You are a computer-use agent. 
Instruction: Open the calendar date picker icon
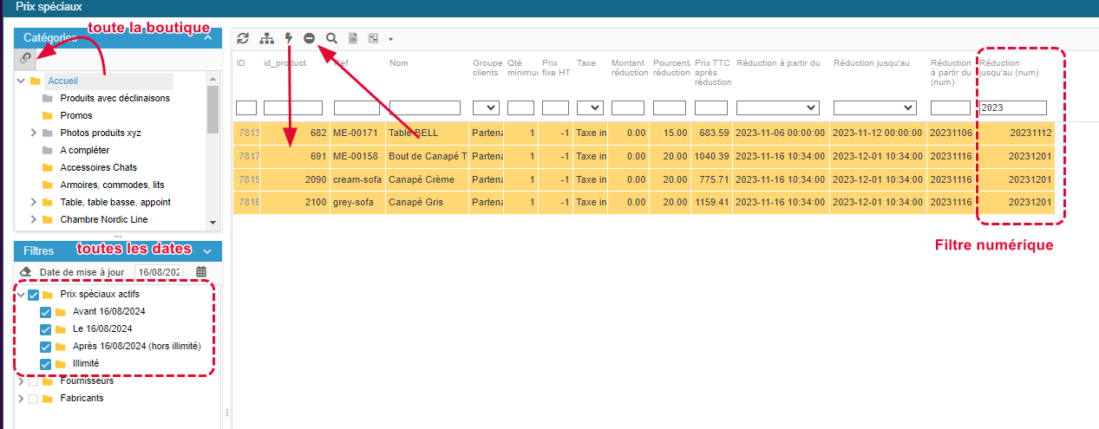pos(201,272)
